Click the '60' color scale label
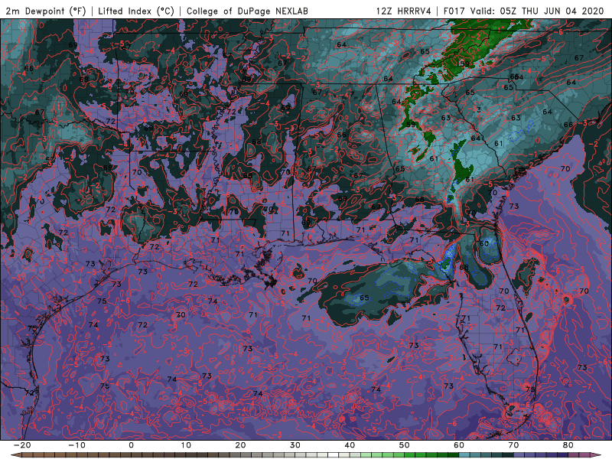Viewport: 612px width, 459px height. pyautogui.click(x=459, y=445)
